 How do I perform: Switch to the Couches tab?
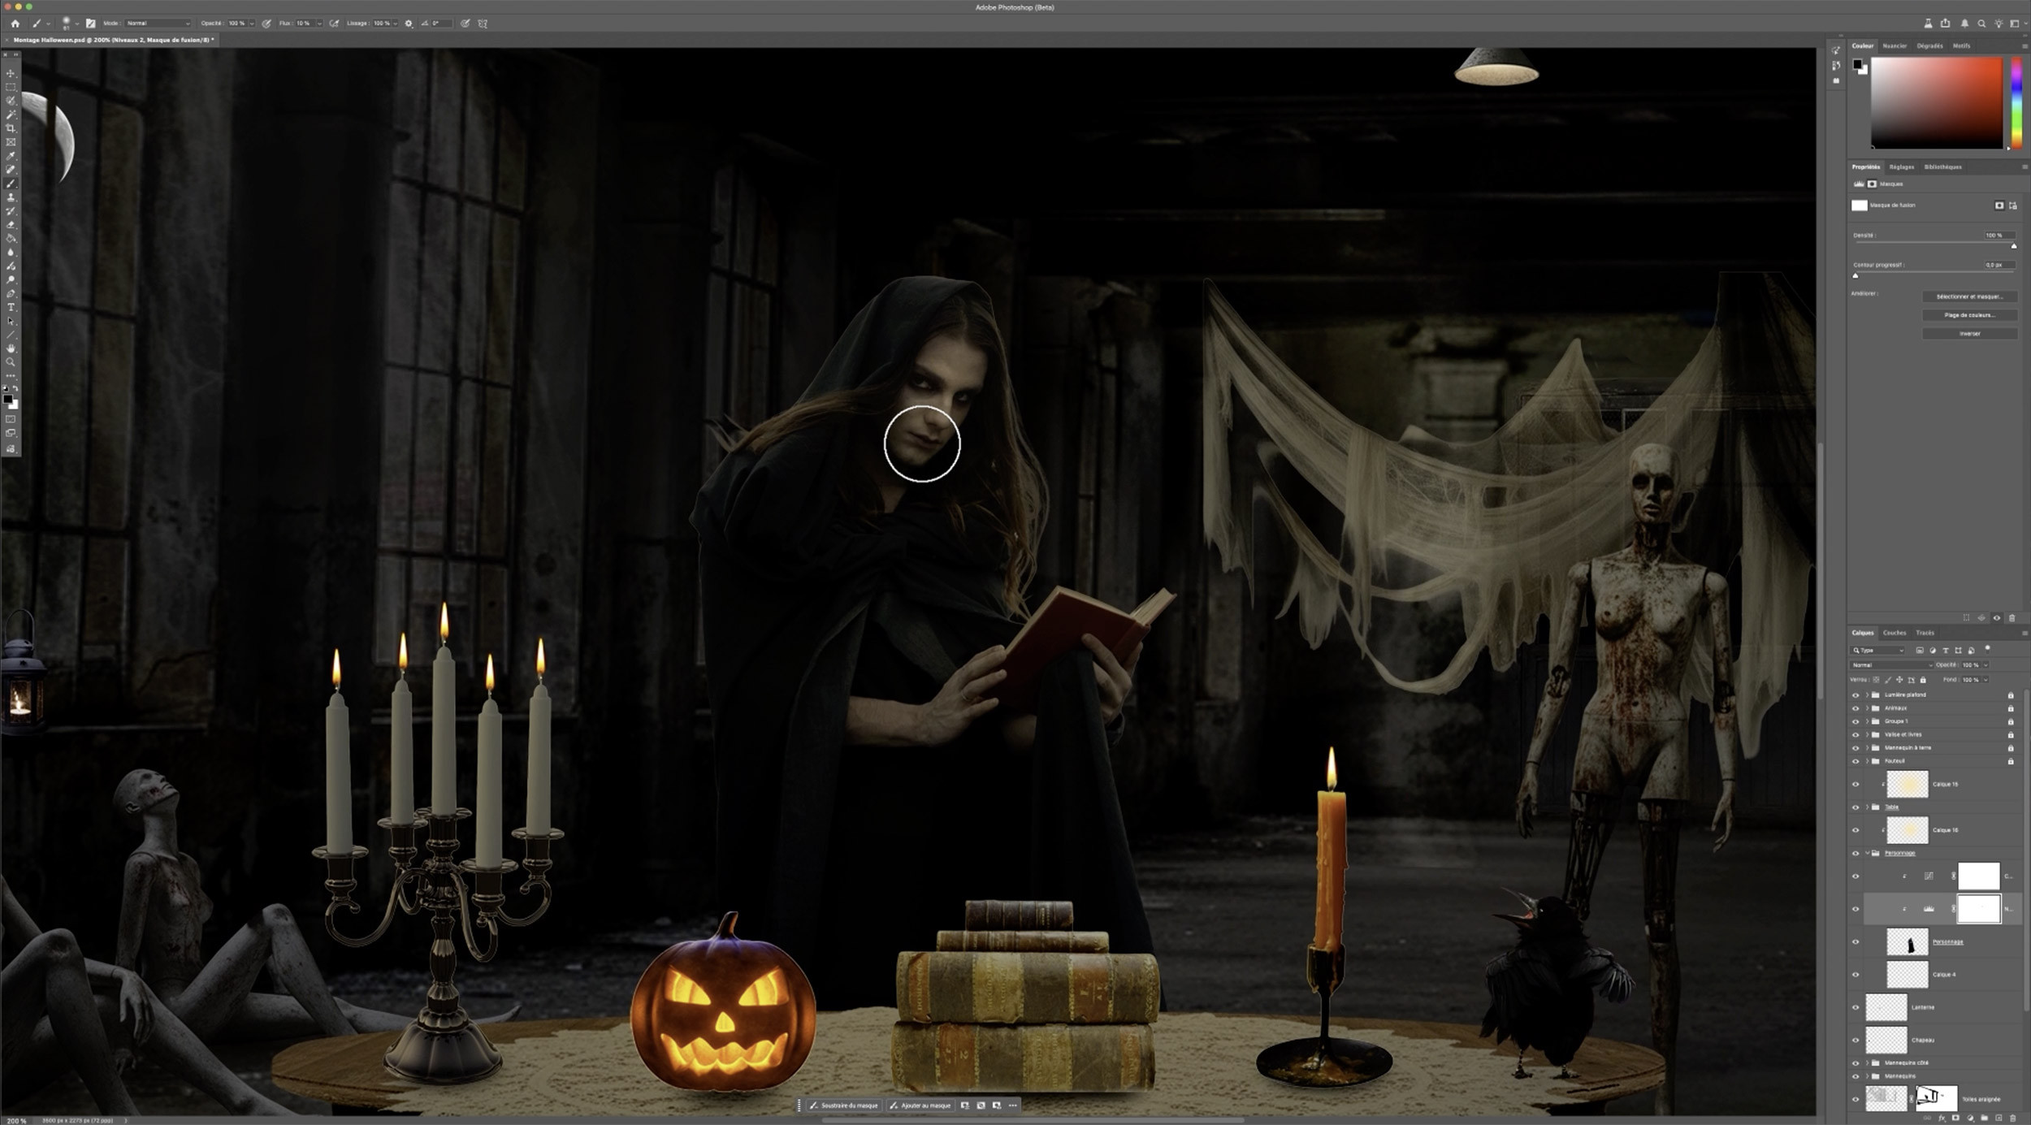[x=1894, y=633]
